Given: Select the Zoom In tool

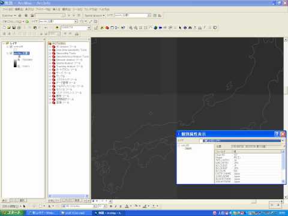Looking at the screenshot, I should tap(131, 28).
